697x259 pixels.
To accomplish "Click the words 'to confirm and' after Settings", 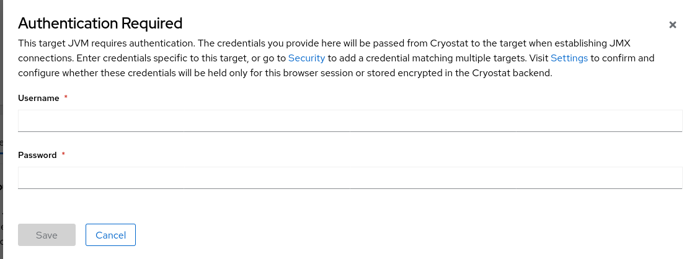I will tap(622, 58).
